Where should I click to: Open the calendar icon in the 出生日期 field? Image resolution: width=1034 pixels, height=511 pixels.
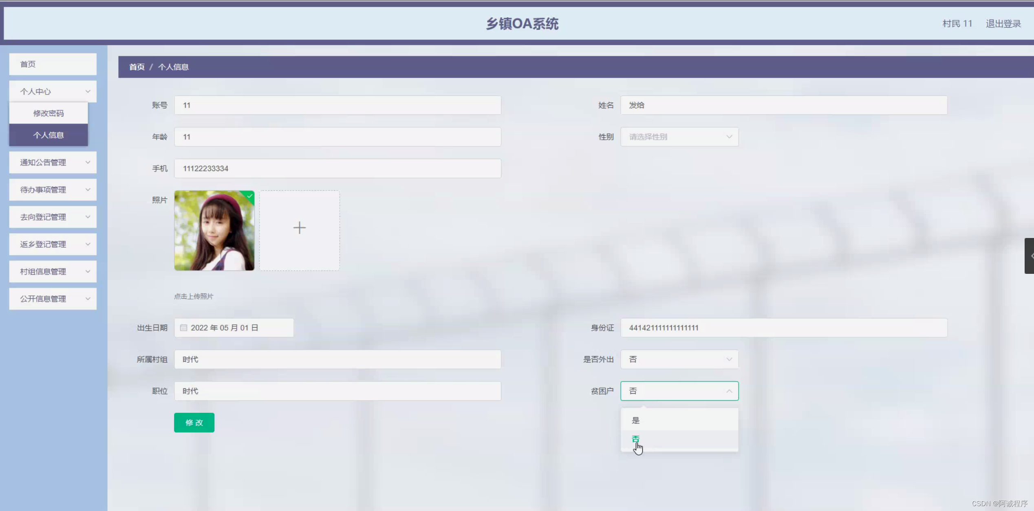pos(183,328)
